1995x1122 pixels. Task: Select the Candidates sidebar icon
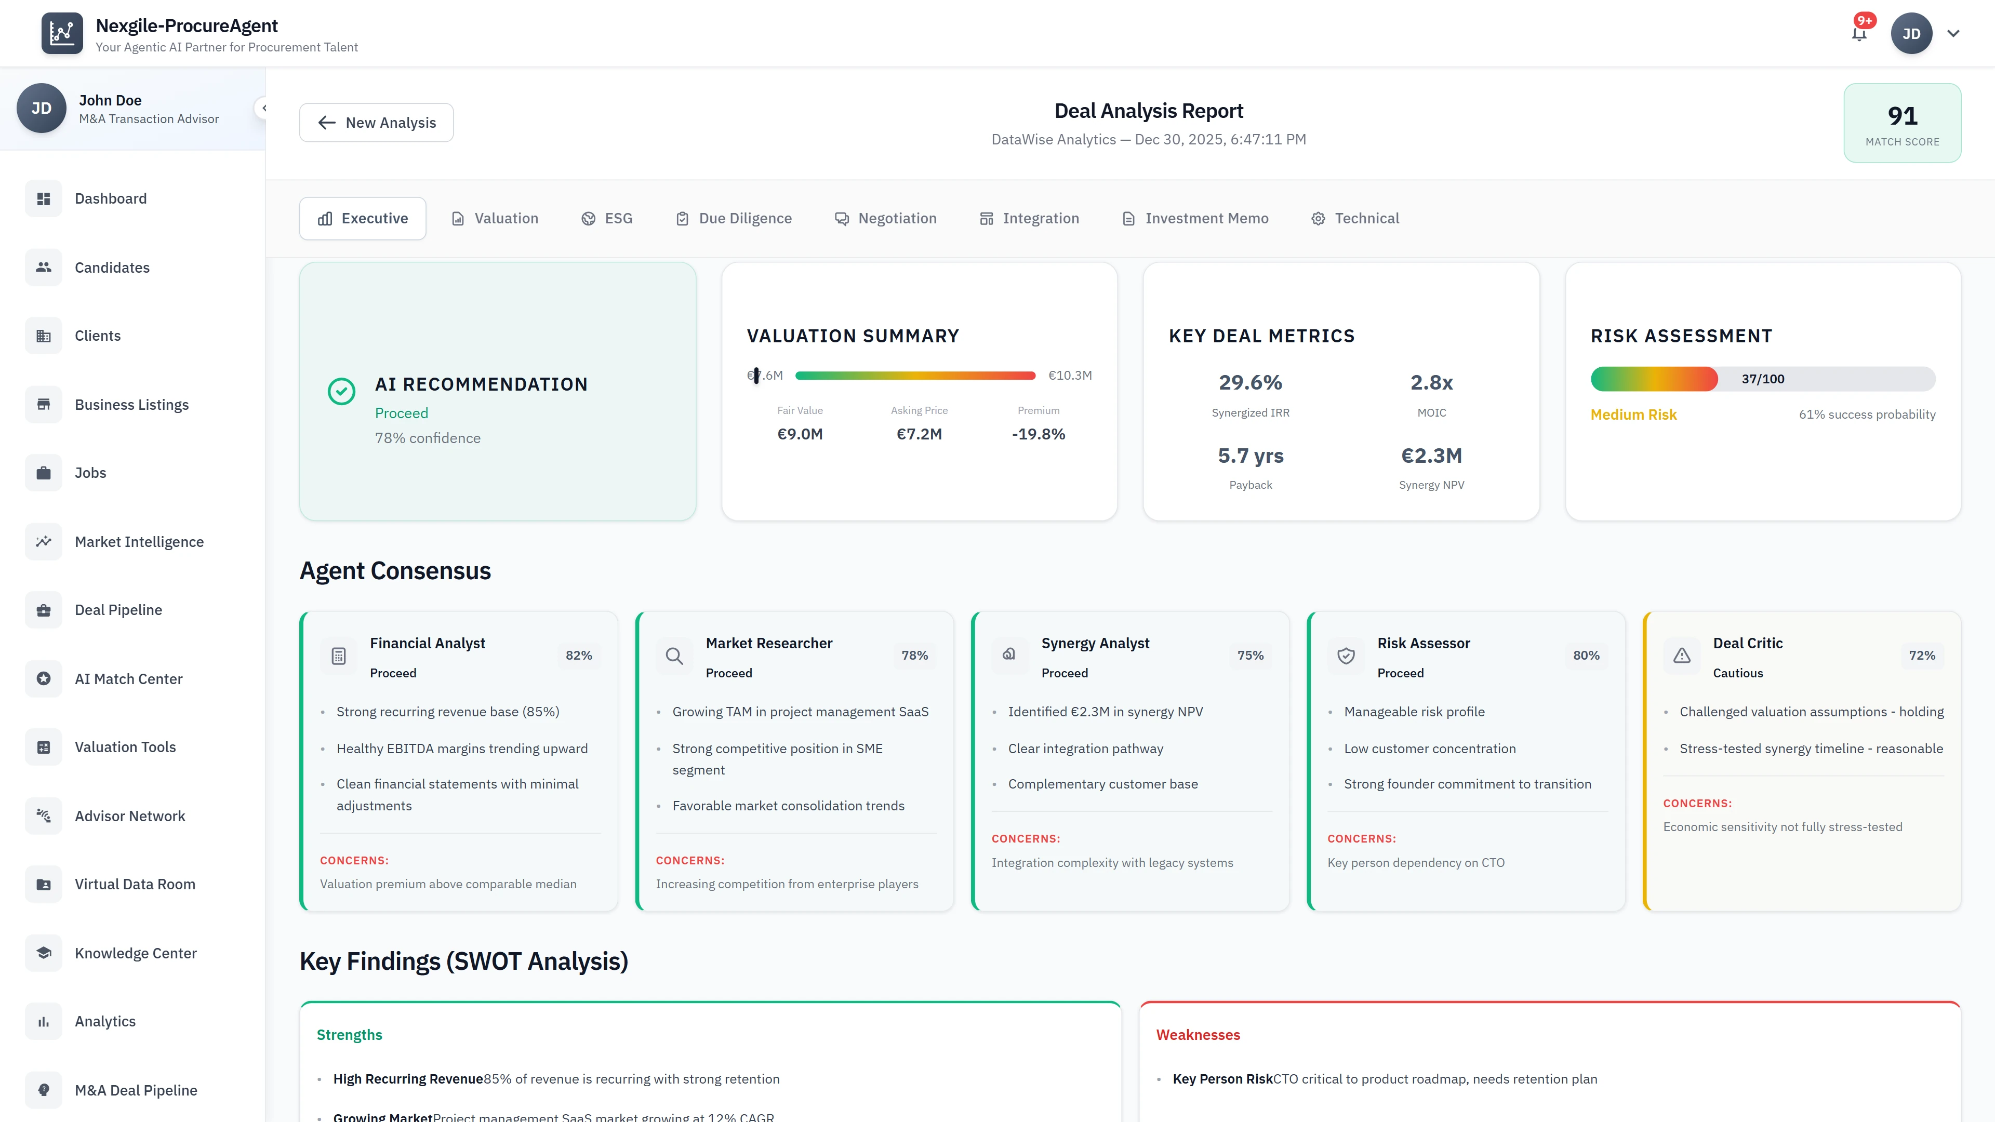[x=43, y=267]
